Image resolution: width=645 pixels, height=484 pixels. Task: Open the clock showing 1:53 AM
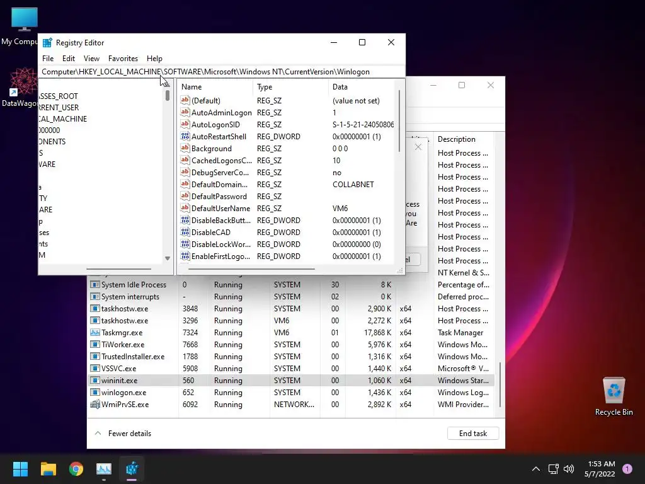[600, 469]
